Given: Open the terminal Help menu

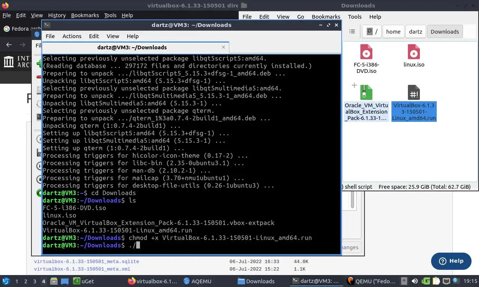Looking at the screenshot, I should 132,36.
